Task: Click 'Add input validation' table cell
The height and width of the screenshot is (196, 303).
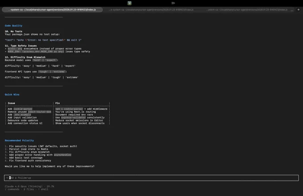Action: [22, 118]
